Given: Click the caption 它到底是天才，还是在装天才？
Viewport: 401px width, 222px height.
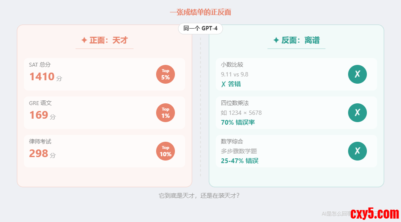Looking at the screenshot, I should coord(199,196).
